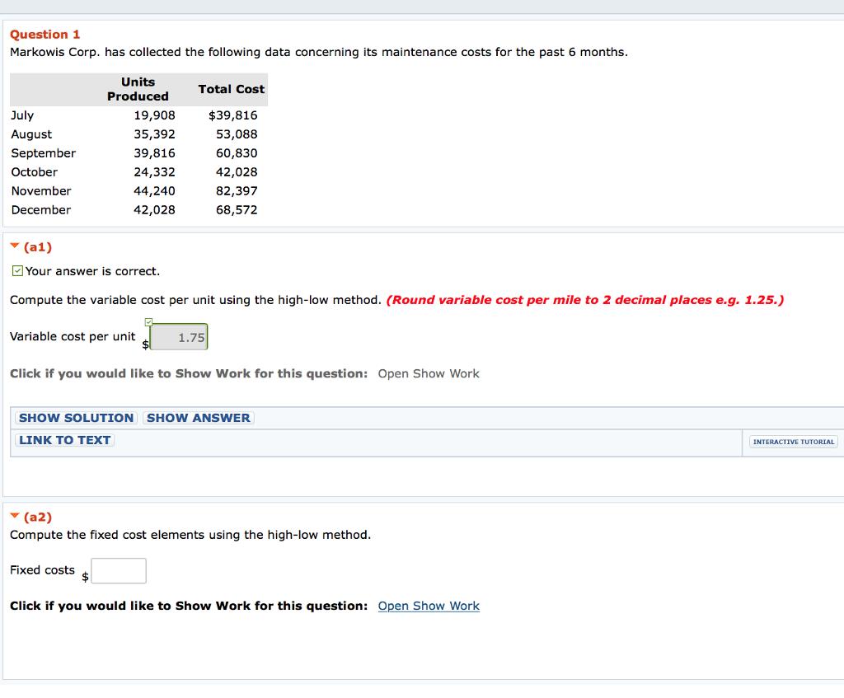Open LINK TO TEXT resource
This screenshot has width=844, height=698.
pos(63,439)
